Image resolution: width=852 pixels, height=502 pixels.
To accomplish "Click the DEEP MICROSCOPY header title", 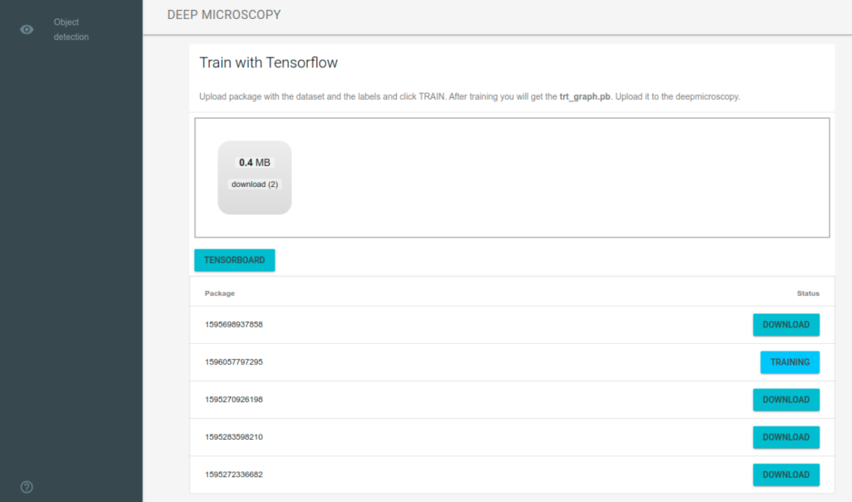I will coord(224,15).
